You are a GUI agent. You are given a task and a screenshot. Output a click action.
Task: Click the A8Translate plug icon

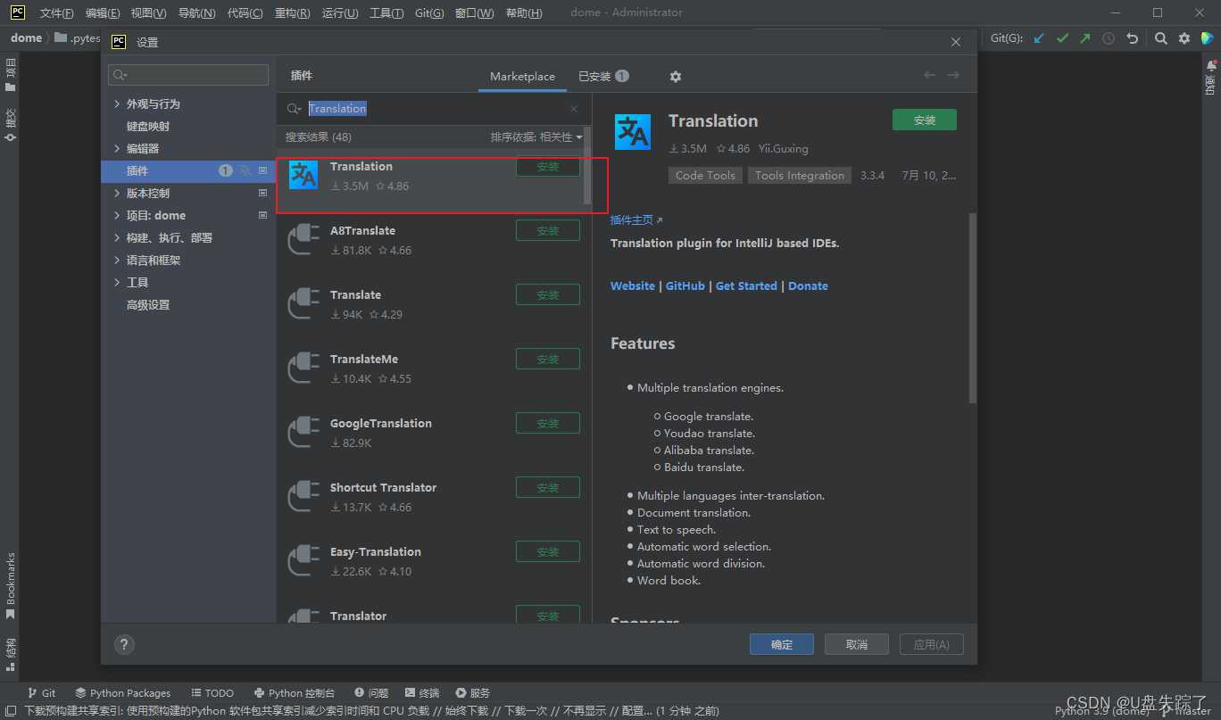tap(303, 239)
